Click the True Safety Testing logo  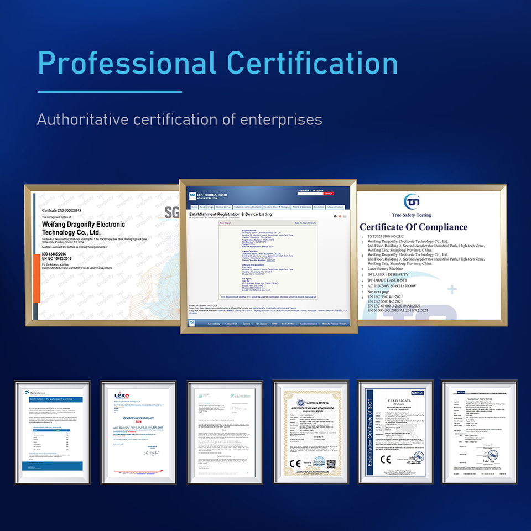coord(411,201)
